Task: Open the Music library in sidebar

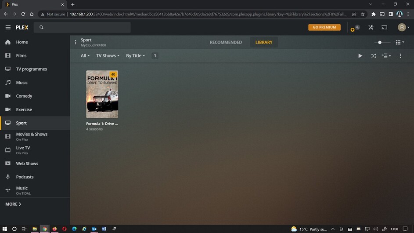Action: pos(35,83)
